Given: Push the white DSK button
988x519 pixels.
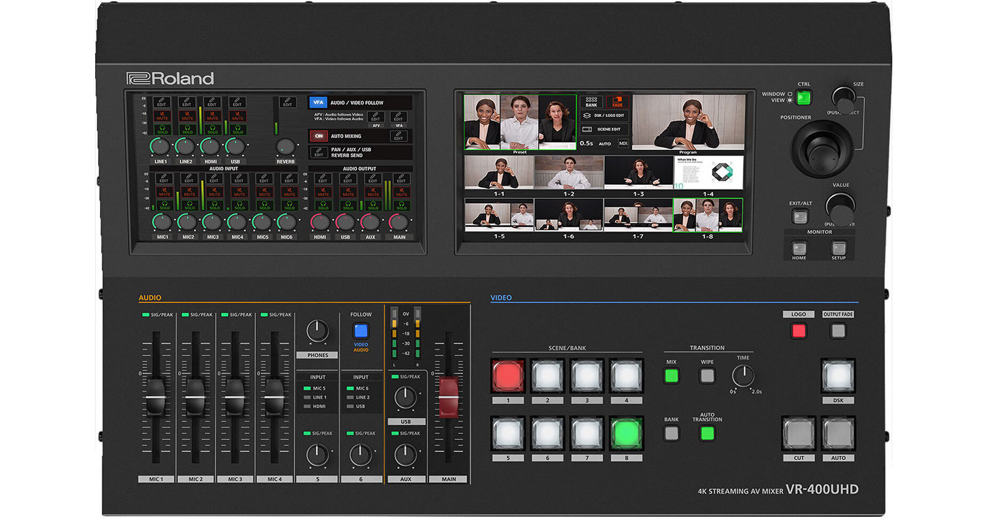Looking at the screenshot, I should 838,375.
